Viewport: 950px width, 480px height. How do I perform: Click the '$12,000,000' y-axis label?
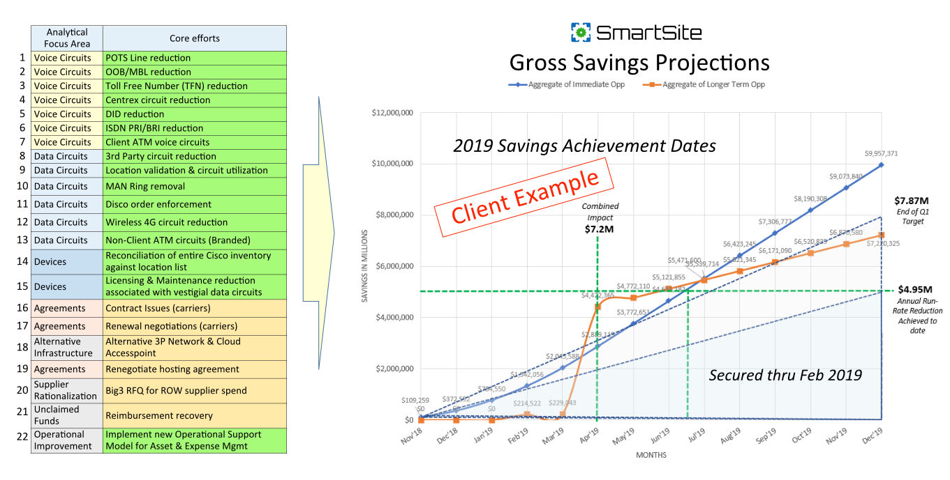tap(392, 113)
